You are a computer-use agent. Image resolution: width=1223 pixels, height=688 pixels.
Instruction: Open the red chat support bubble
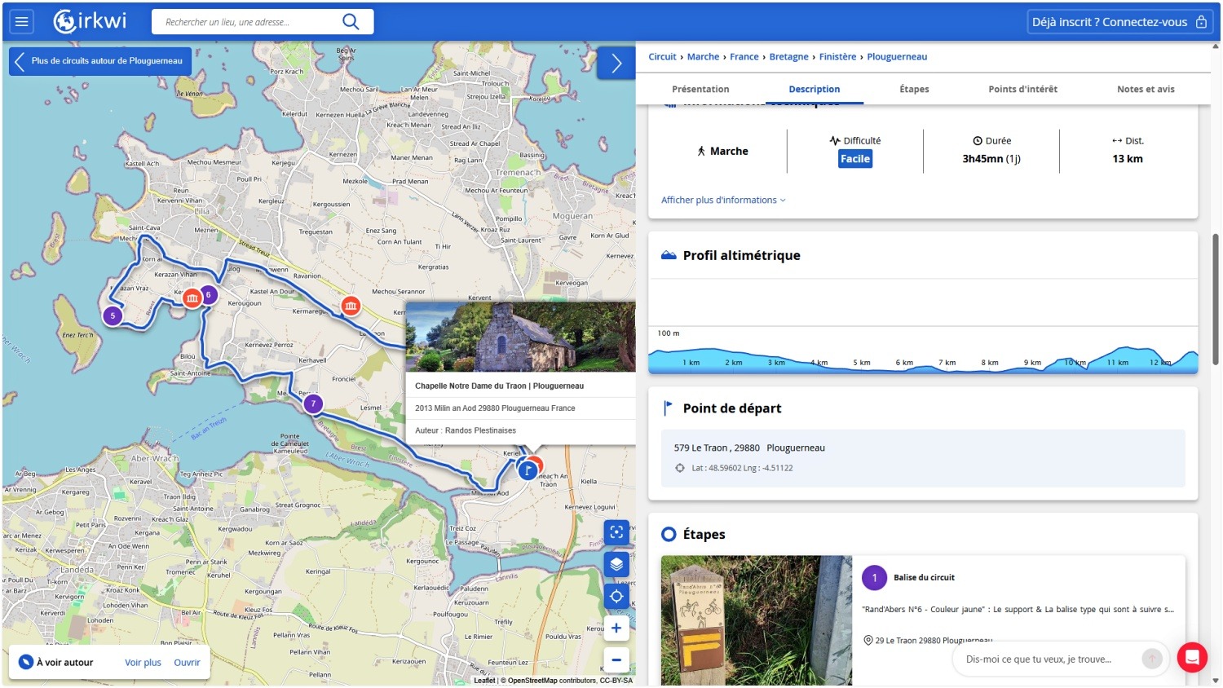(1192, 657)
